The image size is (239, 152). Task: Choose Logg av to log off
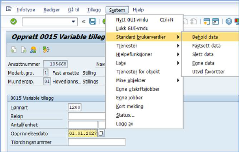144,124
